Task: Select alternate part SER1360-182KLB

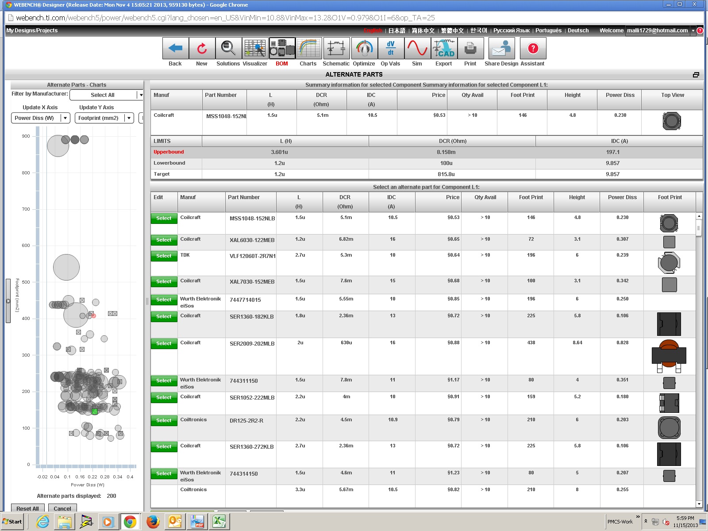Action: click(x=164, y=316)
